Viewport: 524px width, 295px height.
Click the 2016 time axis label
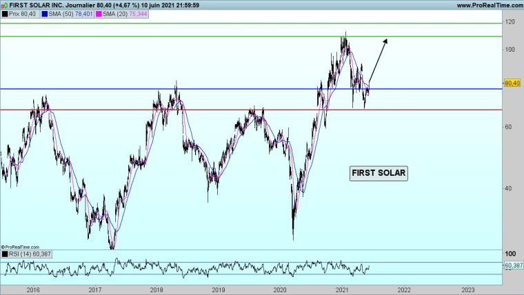(x=33, y=290)
